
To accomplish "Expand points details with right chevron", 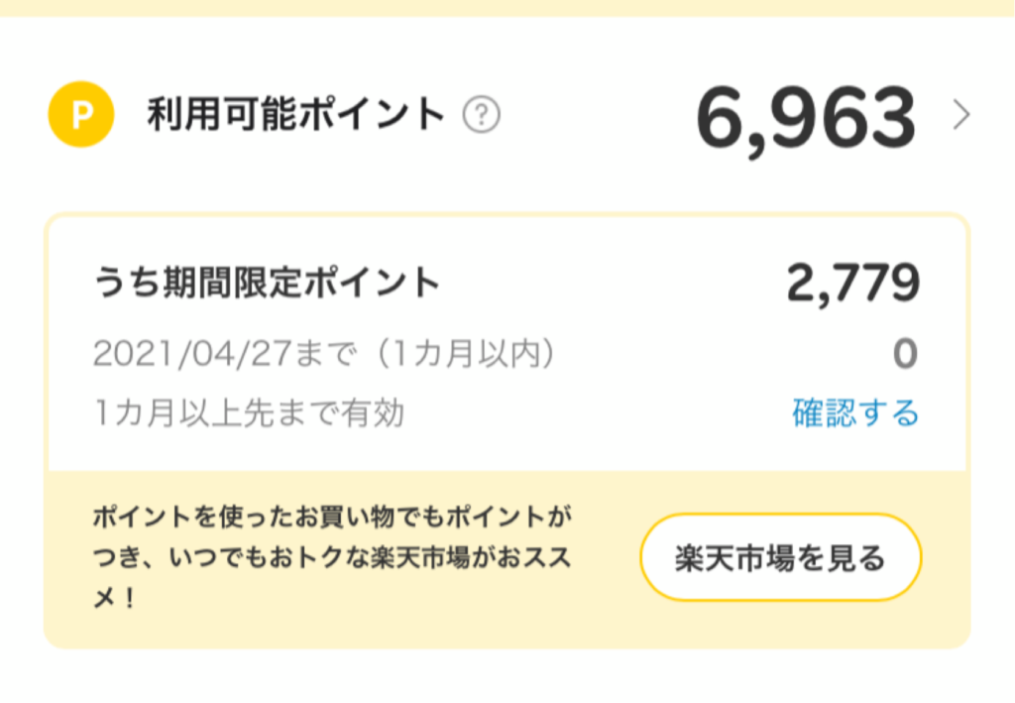I will (961, 115).
